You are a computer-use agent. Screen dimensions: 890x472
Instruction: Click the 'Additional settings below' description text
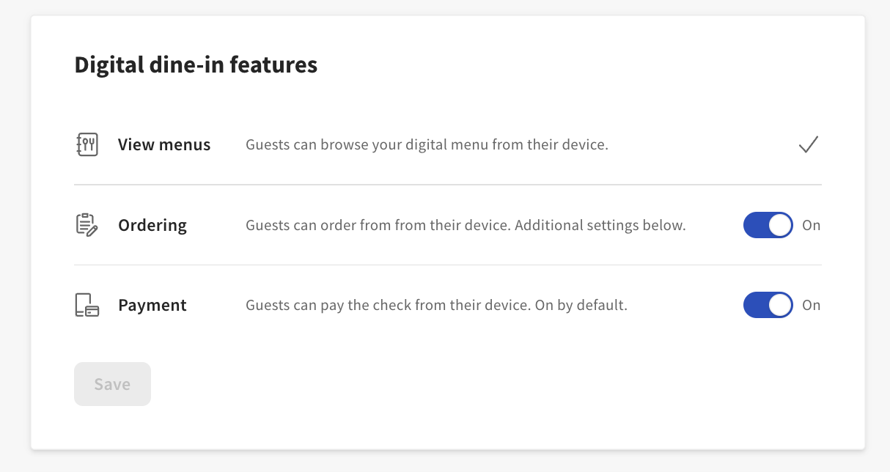pyautogui.click(x=600, y=225)
